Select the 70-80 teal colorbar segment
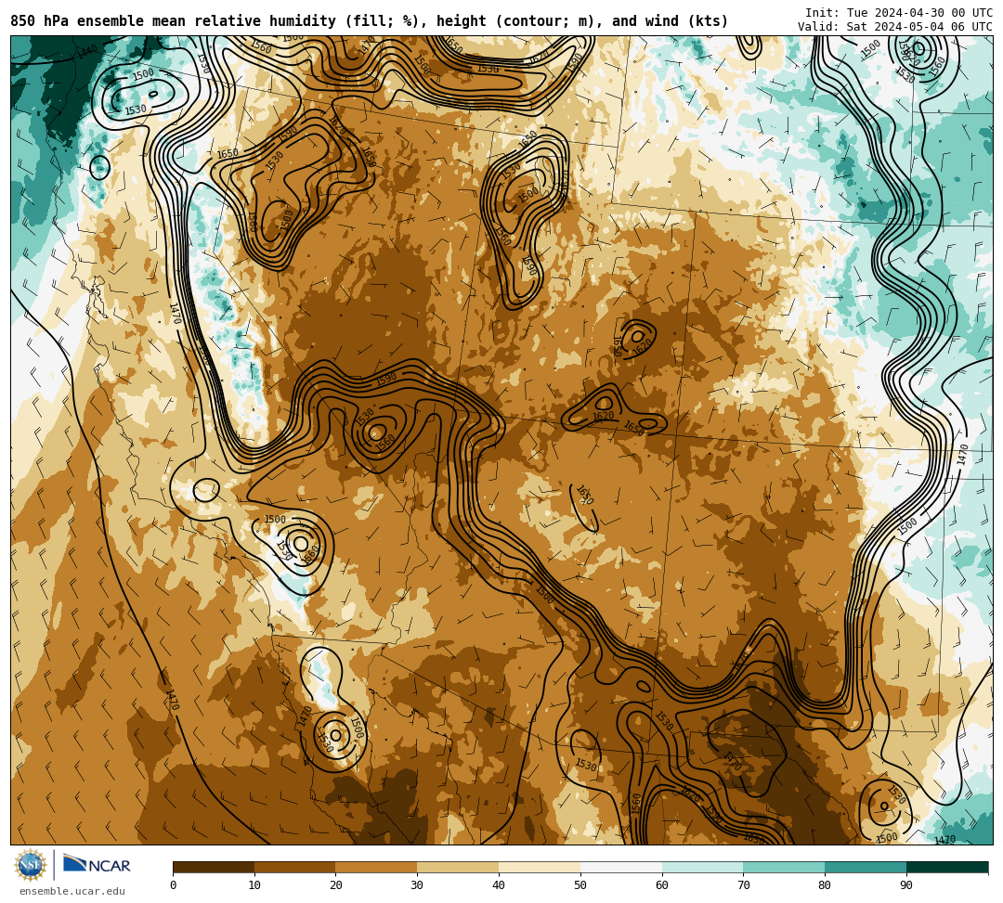1003x903 pixels. point(784,867)
